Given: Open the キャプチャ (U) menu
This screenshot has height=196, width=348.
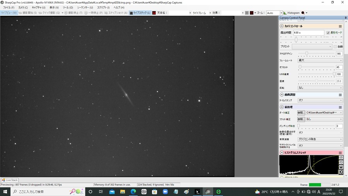Looking at the screenshot, I should (38, 8).
